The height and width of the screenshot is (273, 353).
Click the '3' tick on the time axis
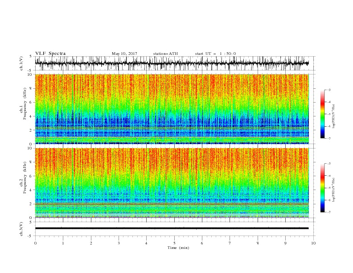pos(119,243)
